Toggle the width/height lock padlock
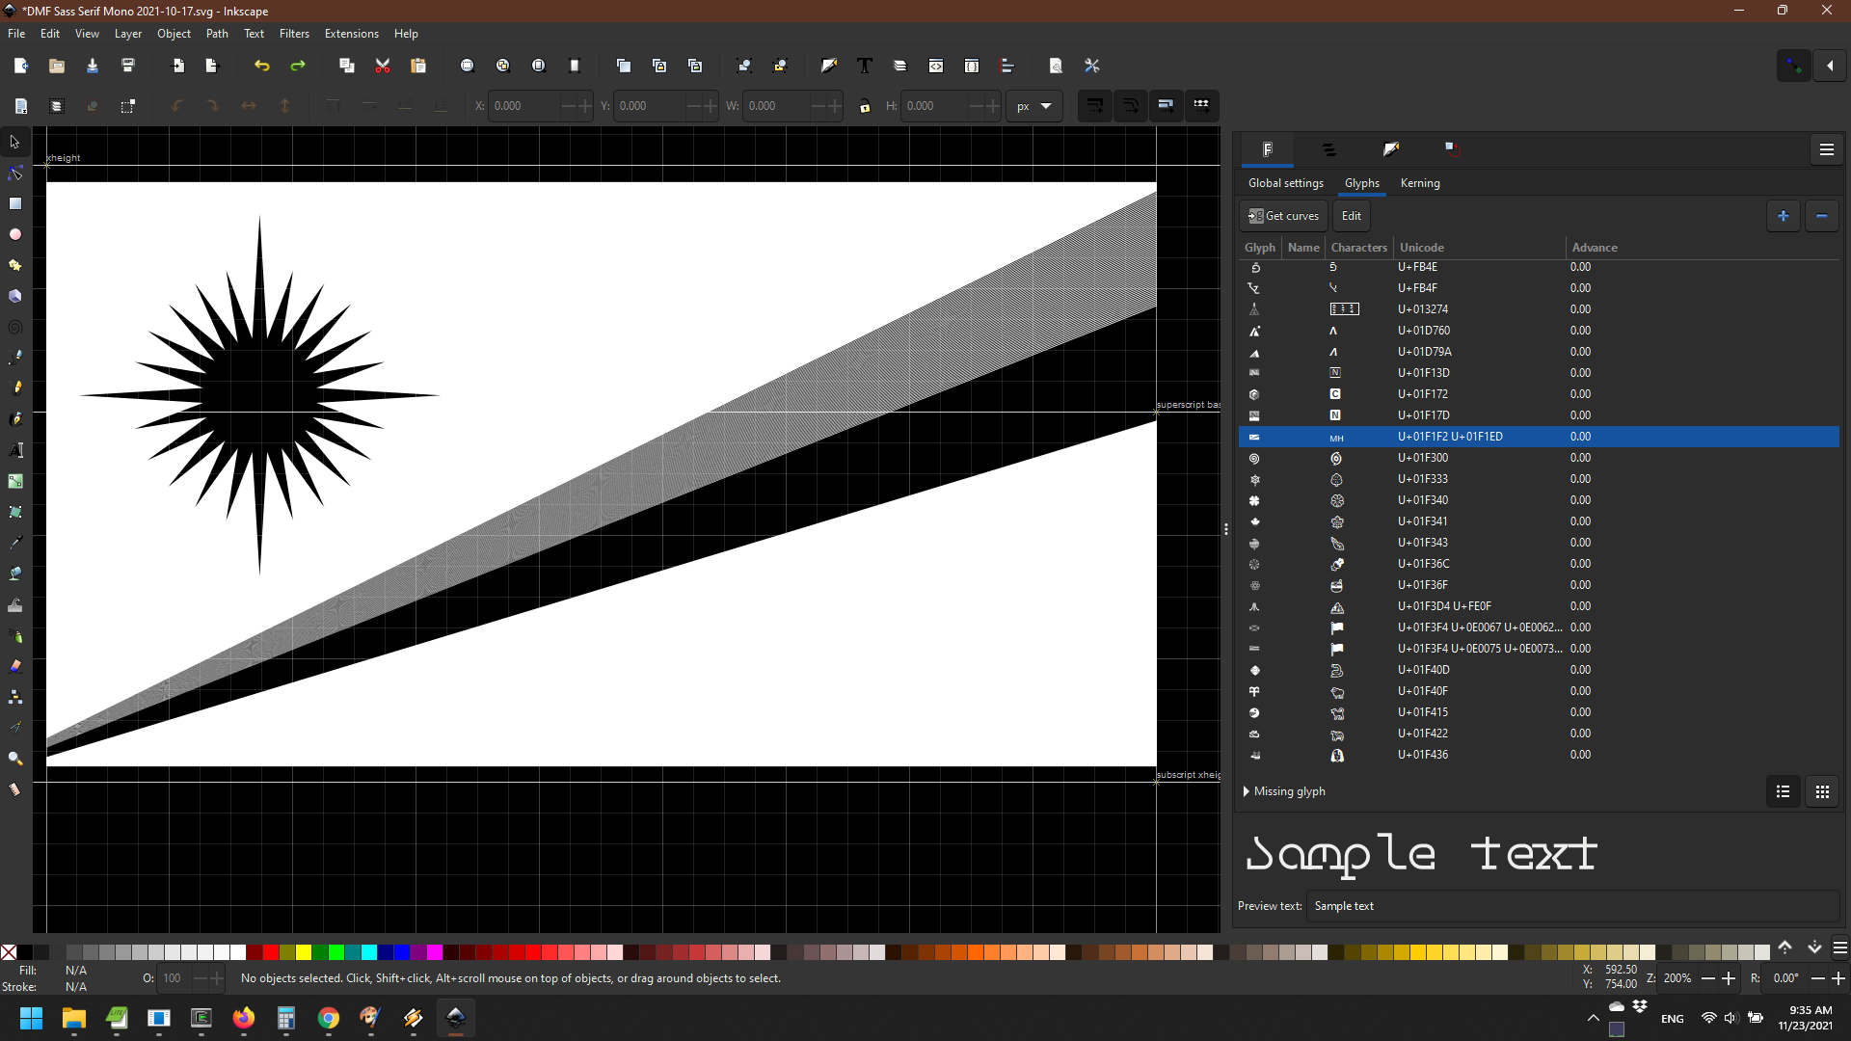Viewport: 1851px width, 1041px height. [x=865, y=106]
